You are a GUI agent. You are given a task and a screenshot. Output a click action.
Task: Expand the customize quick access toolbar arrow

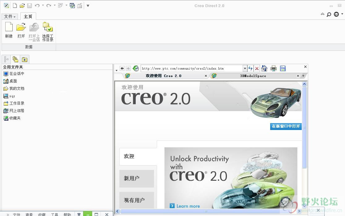tap(88, 6)
